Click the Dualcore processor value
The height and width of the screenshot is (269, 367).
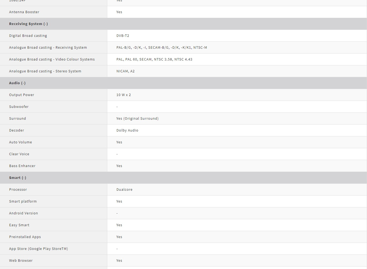(x=124, y=190)
